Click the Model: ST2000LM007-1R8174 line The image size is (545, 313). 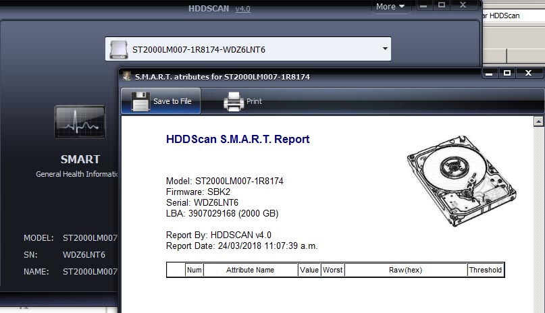coord(224,181)
